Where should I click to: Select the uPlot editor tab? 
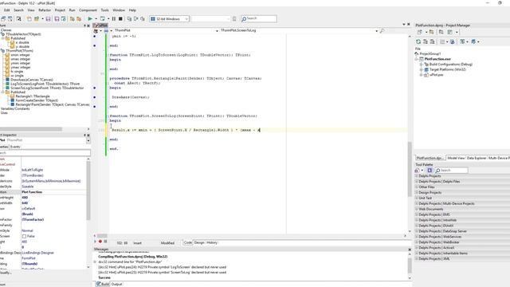[x=101, y=25]
